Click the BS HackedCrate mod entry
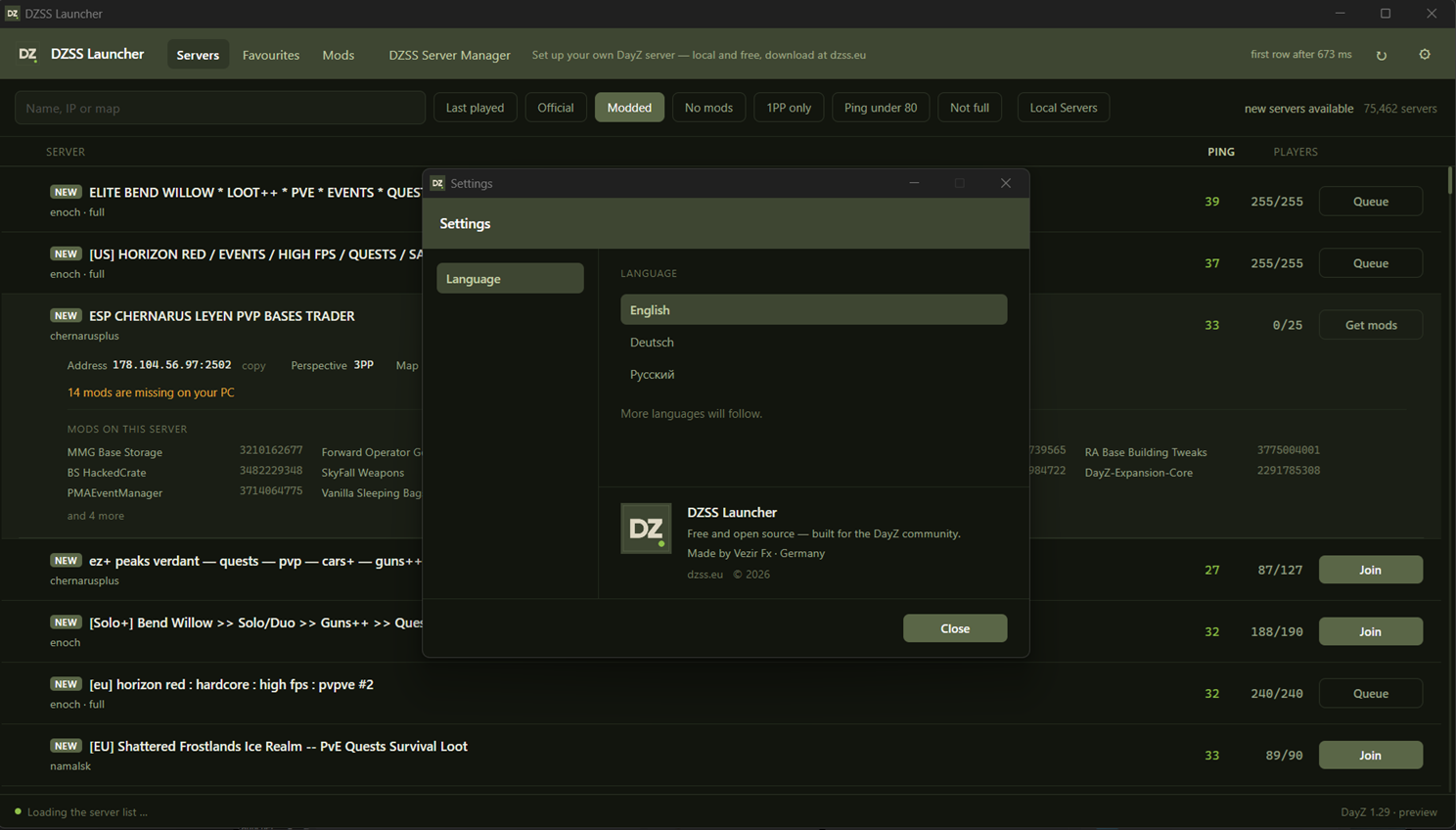 [107, 473]
